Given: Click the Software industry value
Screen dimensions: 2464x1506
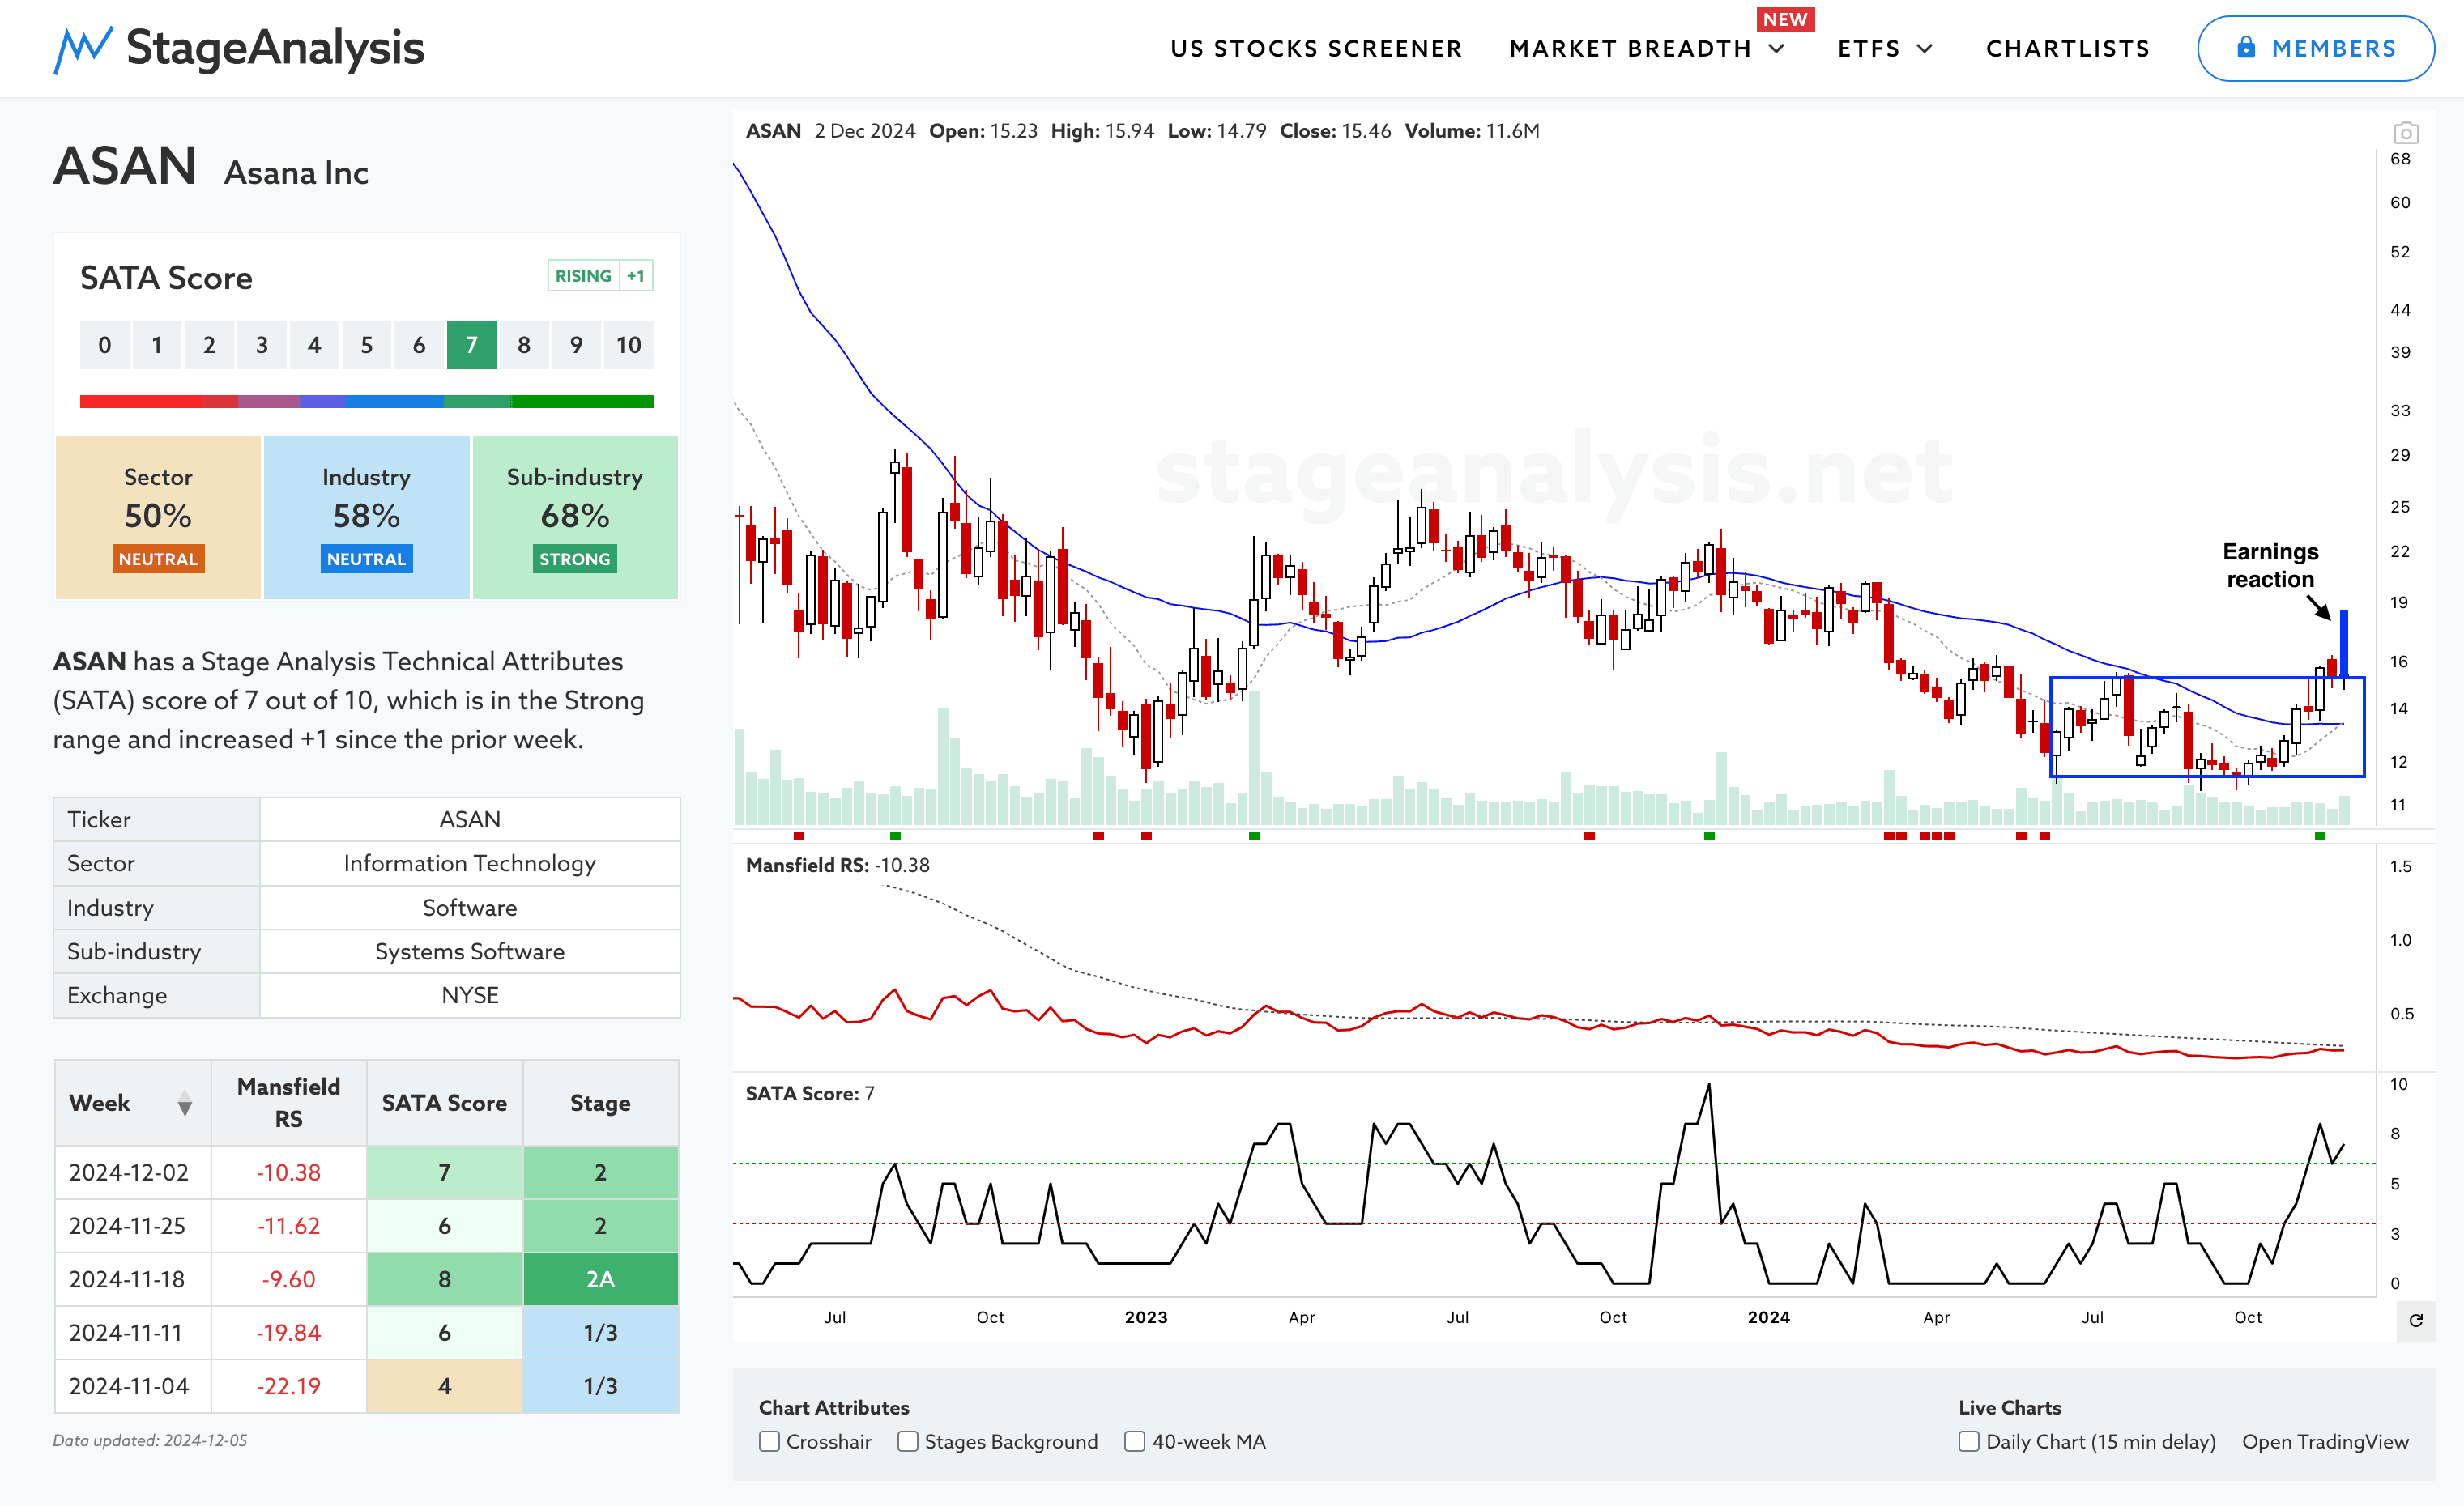Looking at the screenshot, I should click(x=469, y=908).
